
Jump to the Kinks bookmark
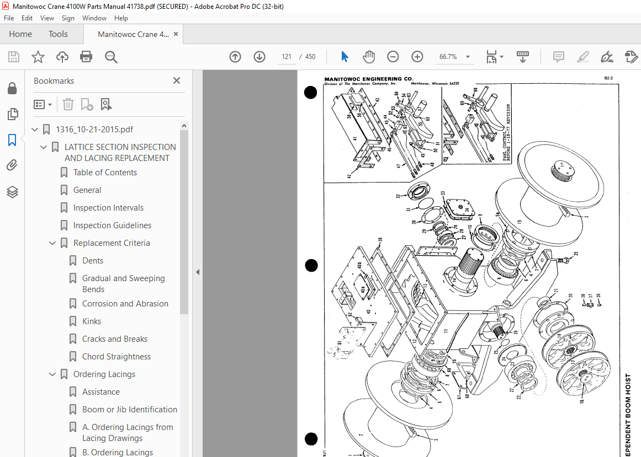click(x=91, y=321)
